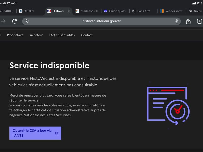The width and height of the screenshot is (203, 152).
Task: Open the share sheet icon
Action: pyautogui.click(x=188, y=21)
